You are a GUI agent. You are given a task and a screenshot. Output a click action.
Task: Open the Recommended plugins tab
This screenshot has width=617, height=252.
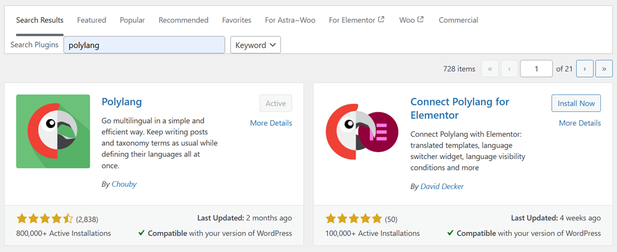point(184,20)
